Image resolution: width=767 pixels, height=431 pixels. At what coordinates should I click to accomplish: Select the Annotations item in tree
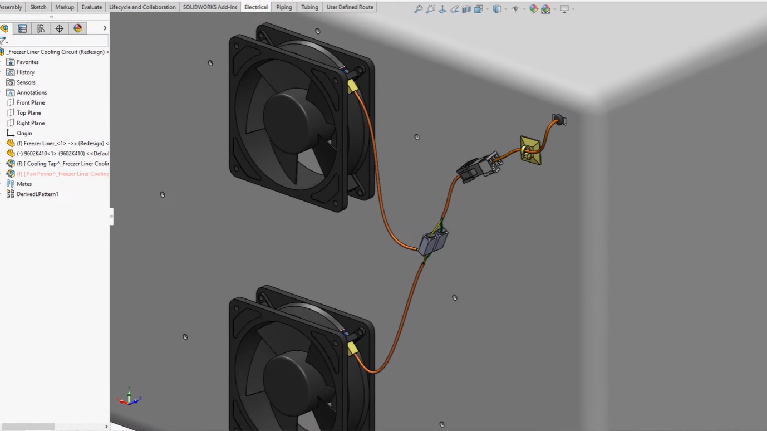coord(27,92)
